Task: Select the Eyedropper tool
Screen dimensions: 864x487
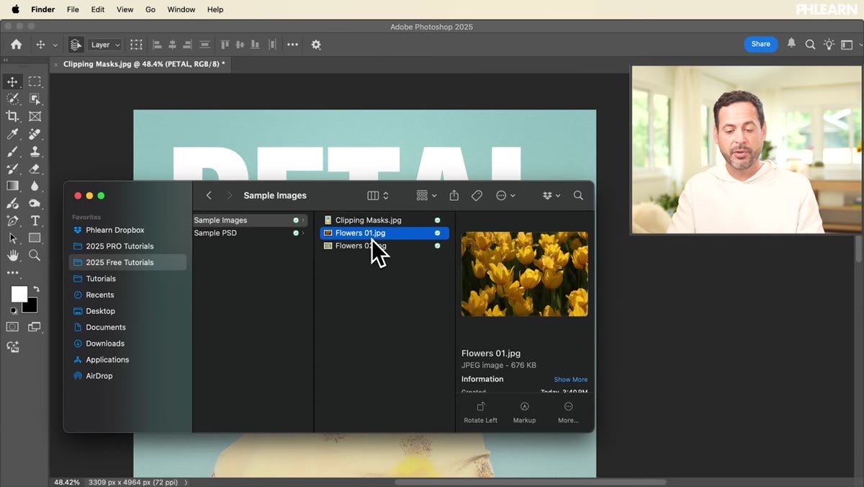Action: [x=12, y=134]
